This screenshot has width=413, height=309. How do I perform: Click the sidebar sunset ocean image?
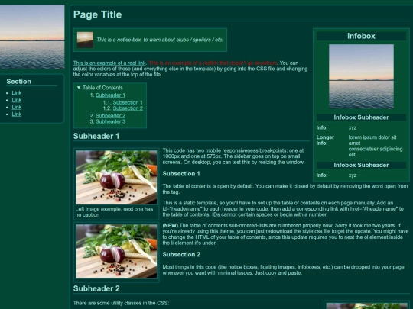[32, 37]
